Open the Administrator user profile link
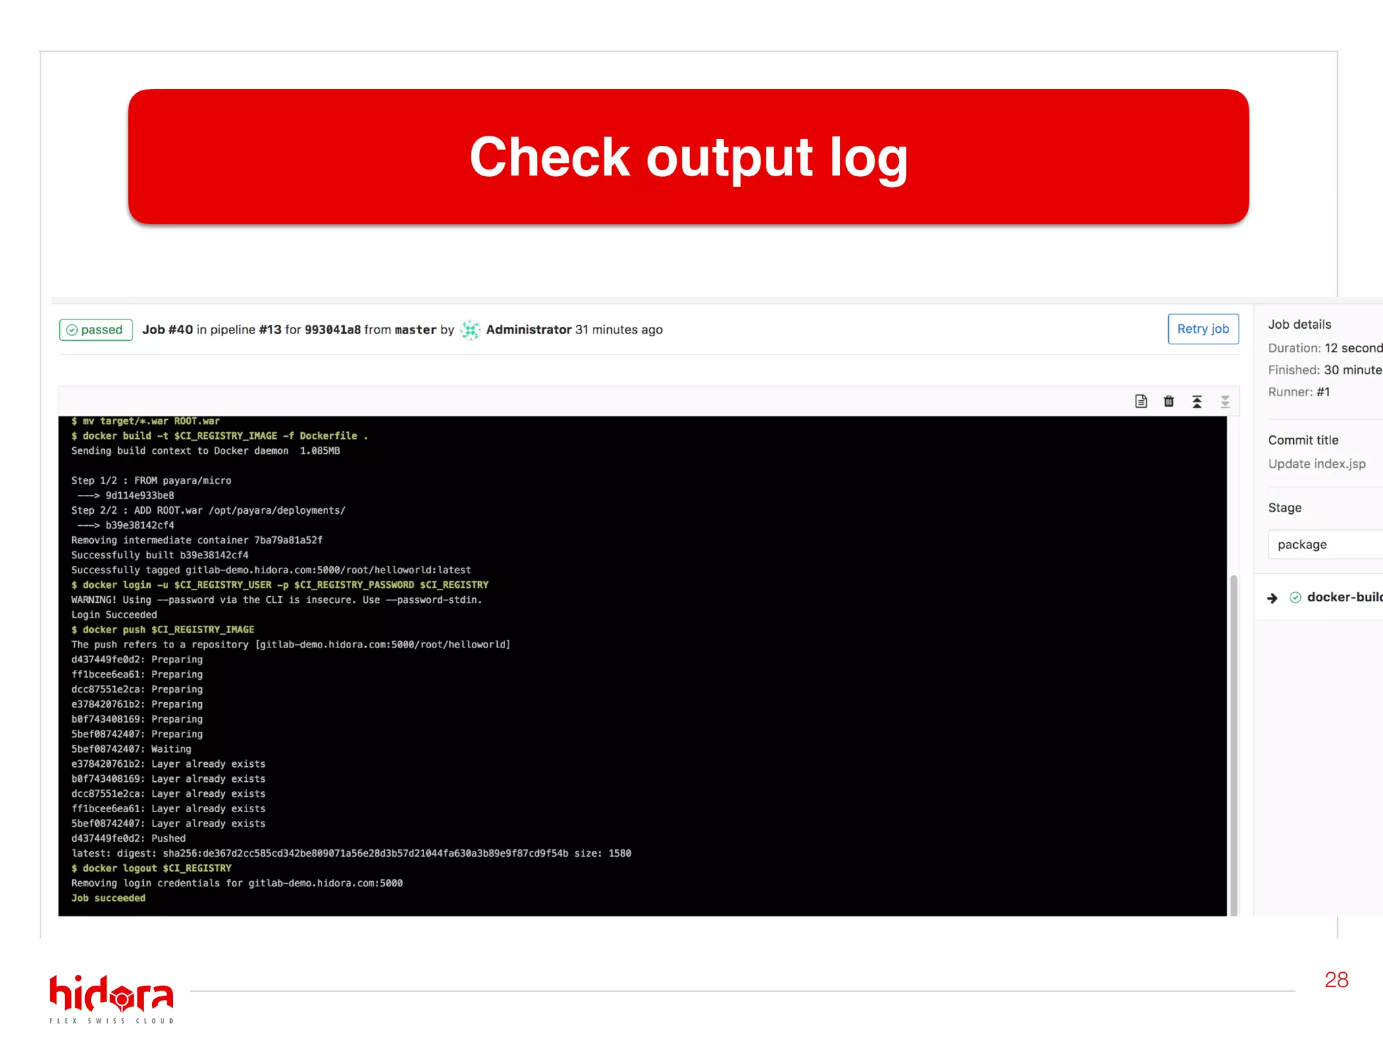1383x1037 pixels. point(529,329)
